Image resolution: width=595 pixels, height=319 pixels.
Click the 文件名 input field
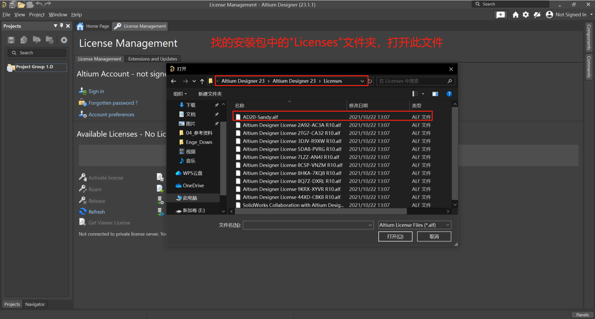tap(308, 225)
